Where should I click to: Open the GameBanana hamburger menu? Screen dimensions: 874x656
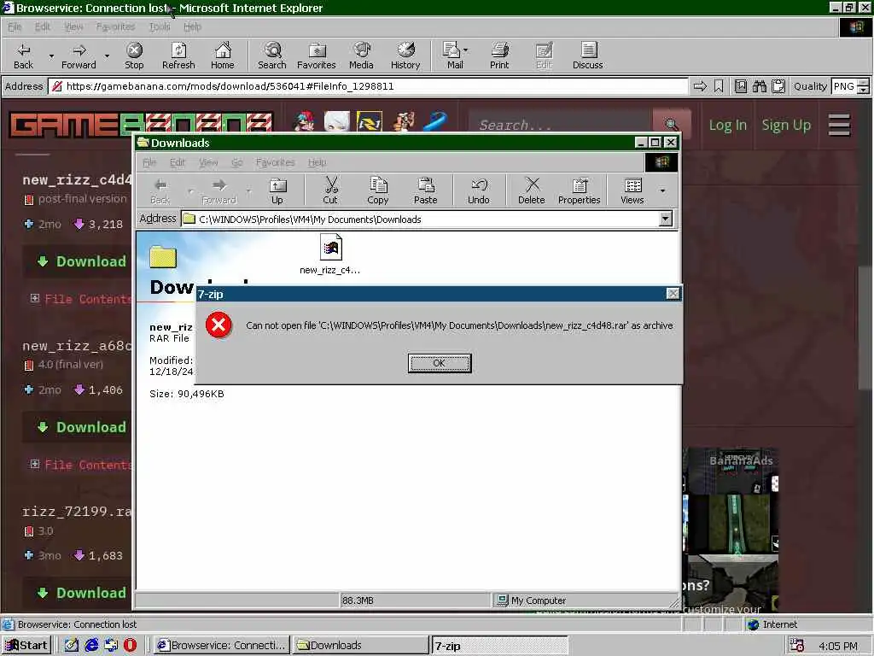[839, 125]
